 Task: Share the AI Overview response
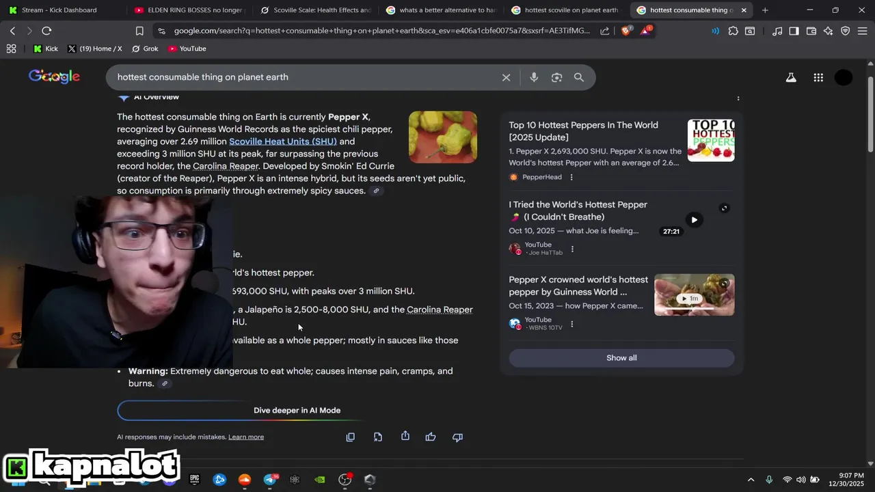(x=405, y=436)
